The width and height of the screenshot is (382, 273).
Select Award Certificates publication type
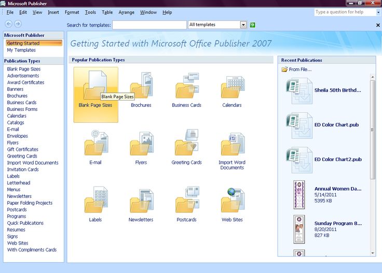point(26,82)
